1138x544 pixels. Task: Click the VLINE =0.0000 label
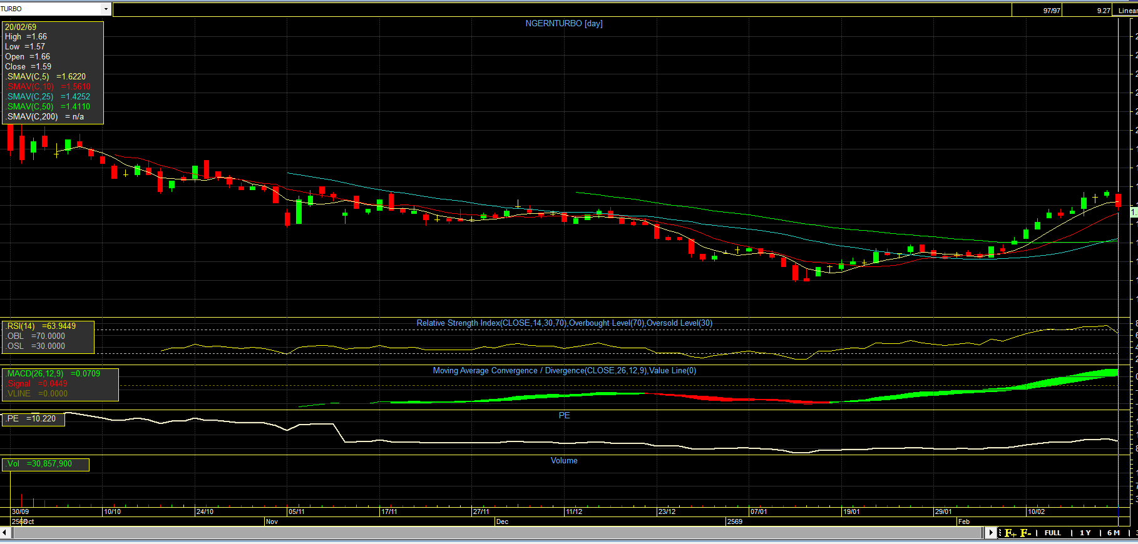38,394
